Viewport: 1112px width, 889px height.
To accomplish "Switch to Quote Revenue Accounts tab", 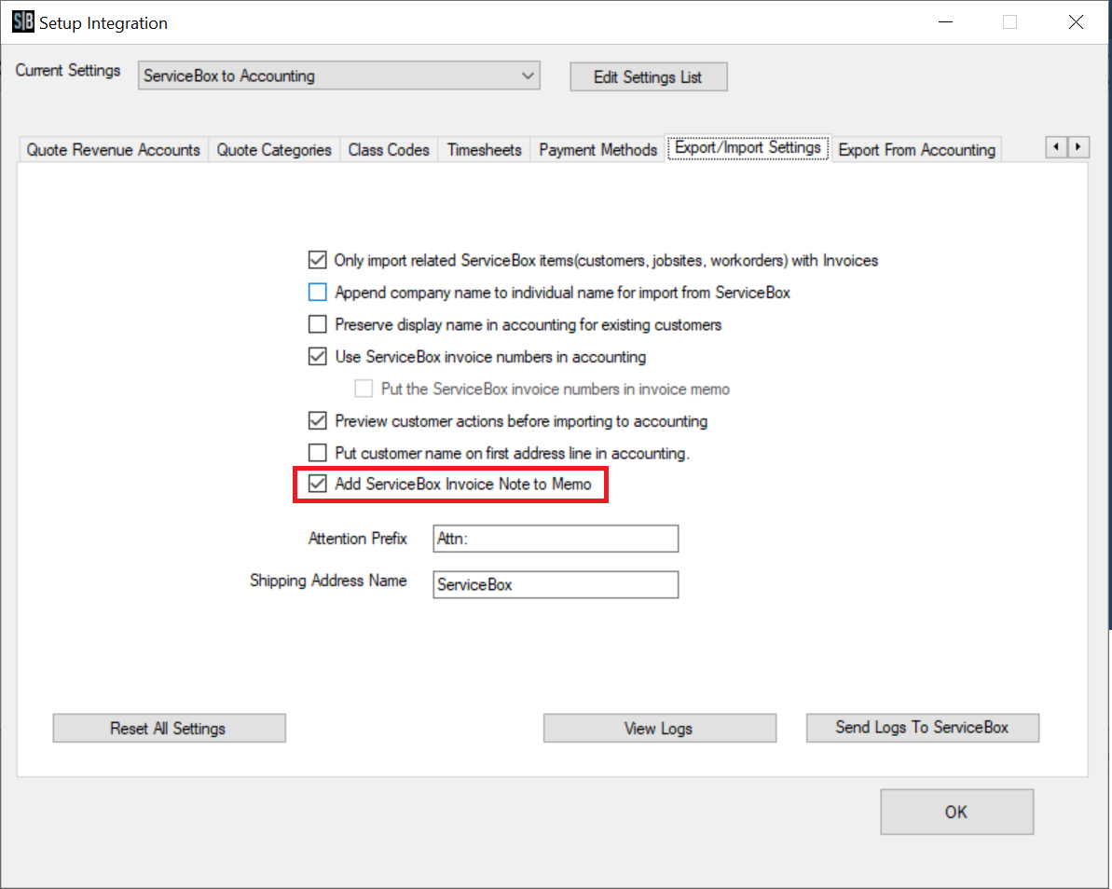I will pos(114,150).
